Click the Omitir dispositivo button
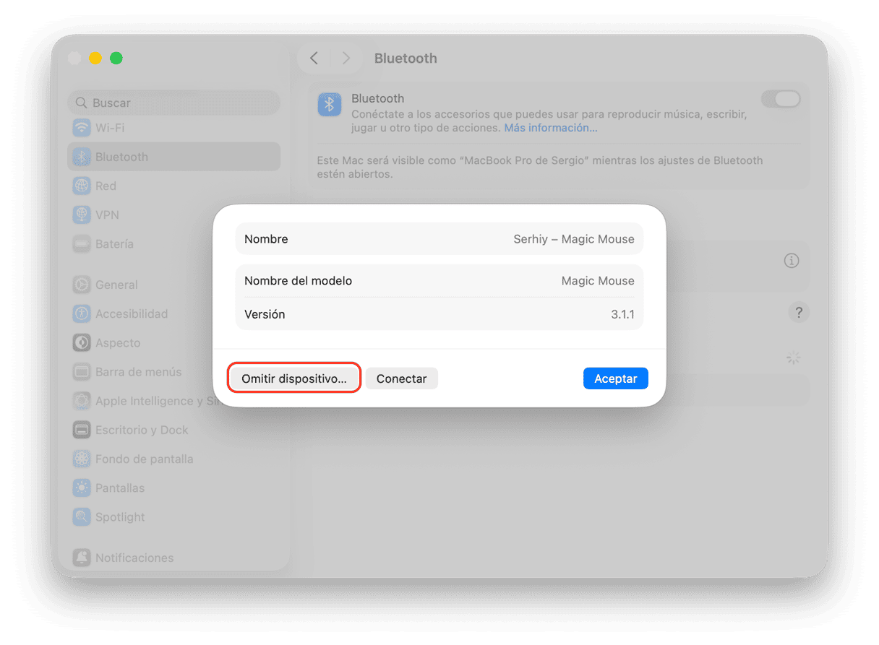This screenshot has width=879, height=645. (x=294, y=378)
